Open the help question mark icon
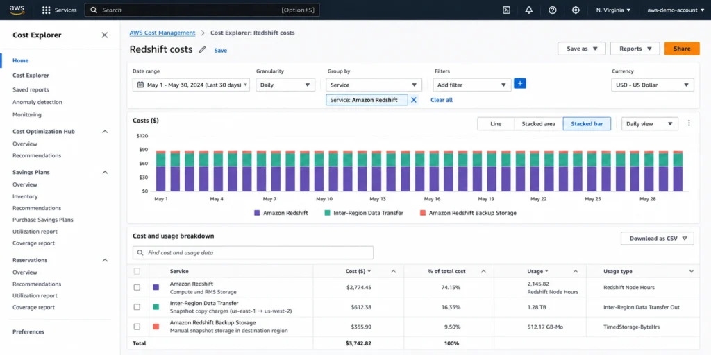This screenshot has height=355, width=711. click(552, 10)
